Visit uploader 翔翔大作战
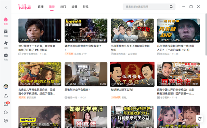Image resolution: width=207 pixels, height=128 pixels. point(120,54)
